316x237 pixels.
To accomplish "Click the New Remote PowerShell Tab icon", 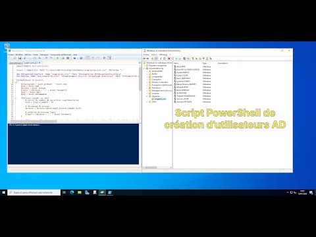I will tap(74, 58).
